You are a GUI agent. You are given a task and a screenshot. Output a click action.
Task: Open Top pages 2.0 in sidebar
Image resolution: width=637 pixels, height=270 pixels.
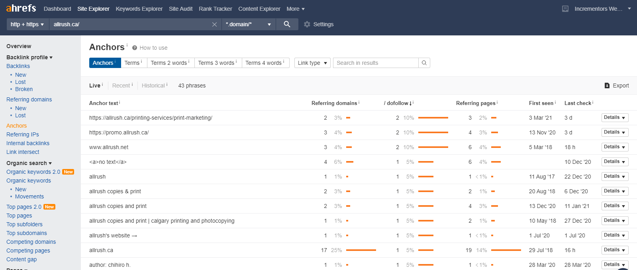click(24, 207)
